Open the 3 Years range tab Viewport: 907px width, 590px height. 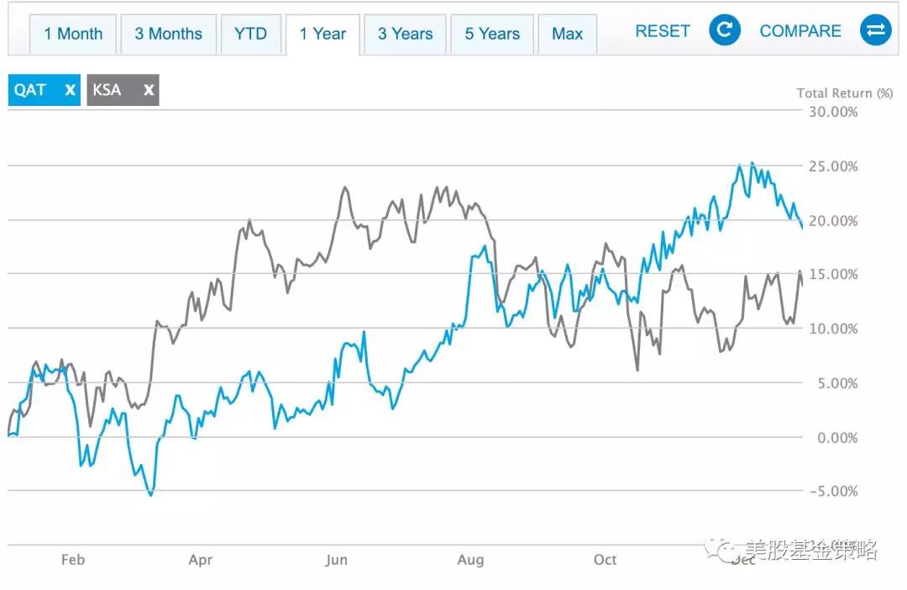[405, 34]
